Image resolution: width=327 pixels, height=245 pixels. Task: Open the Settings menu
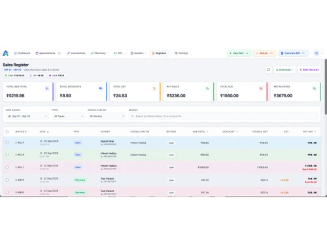click(x=182, y=53)
